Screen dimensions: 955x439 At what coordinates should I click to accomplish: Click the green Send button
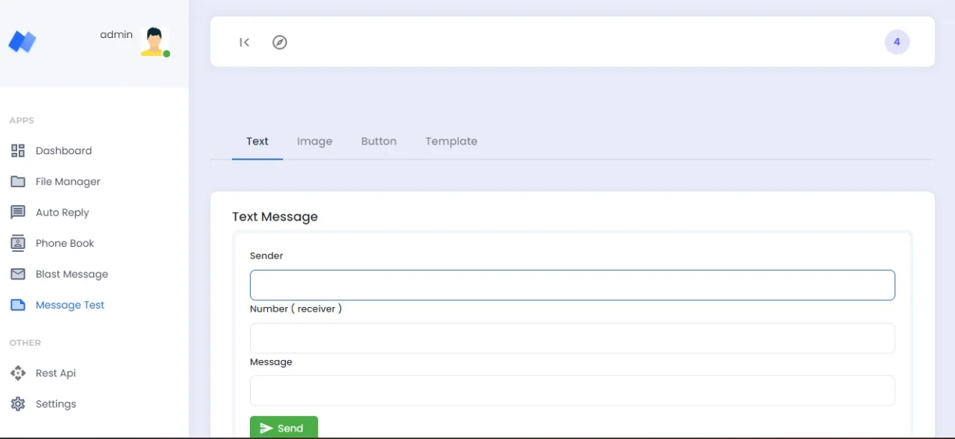284,428
